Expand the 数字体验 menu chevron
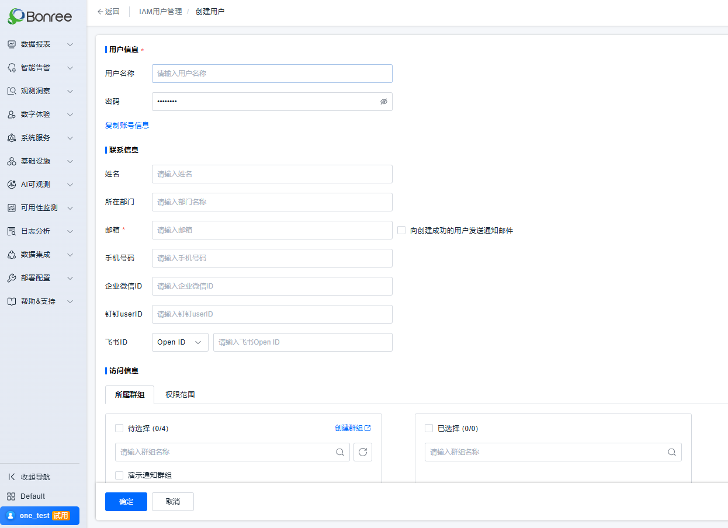Viewport: 728px width, 528px height. (x=70, y=114)
